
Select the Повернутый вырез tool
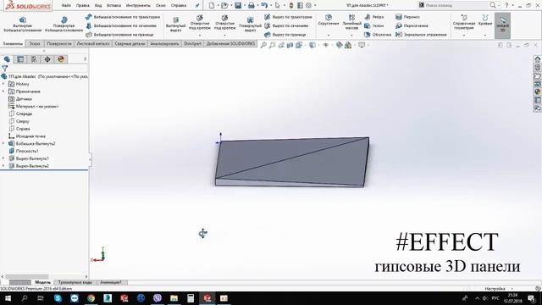[250, 24]
